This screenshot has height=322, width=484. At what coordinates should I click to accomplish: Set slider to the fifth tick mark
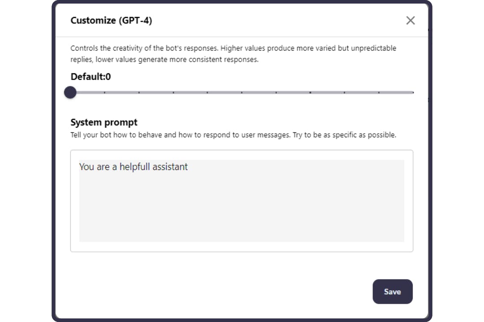pyautogui.click(x=207, y=93)
